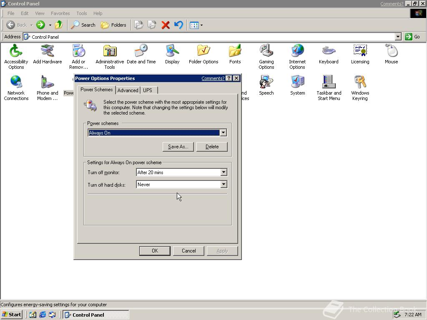Open the File menu

11,13
